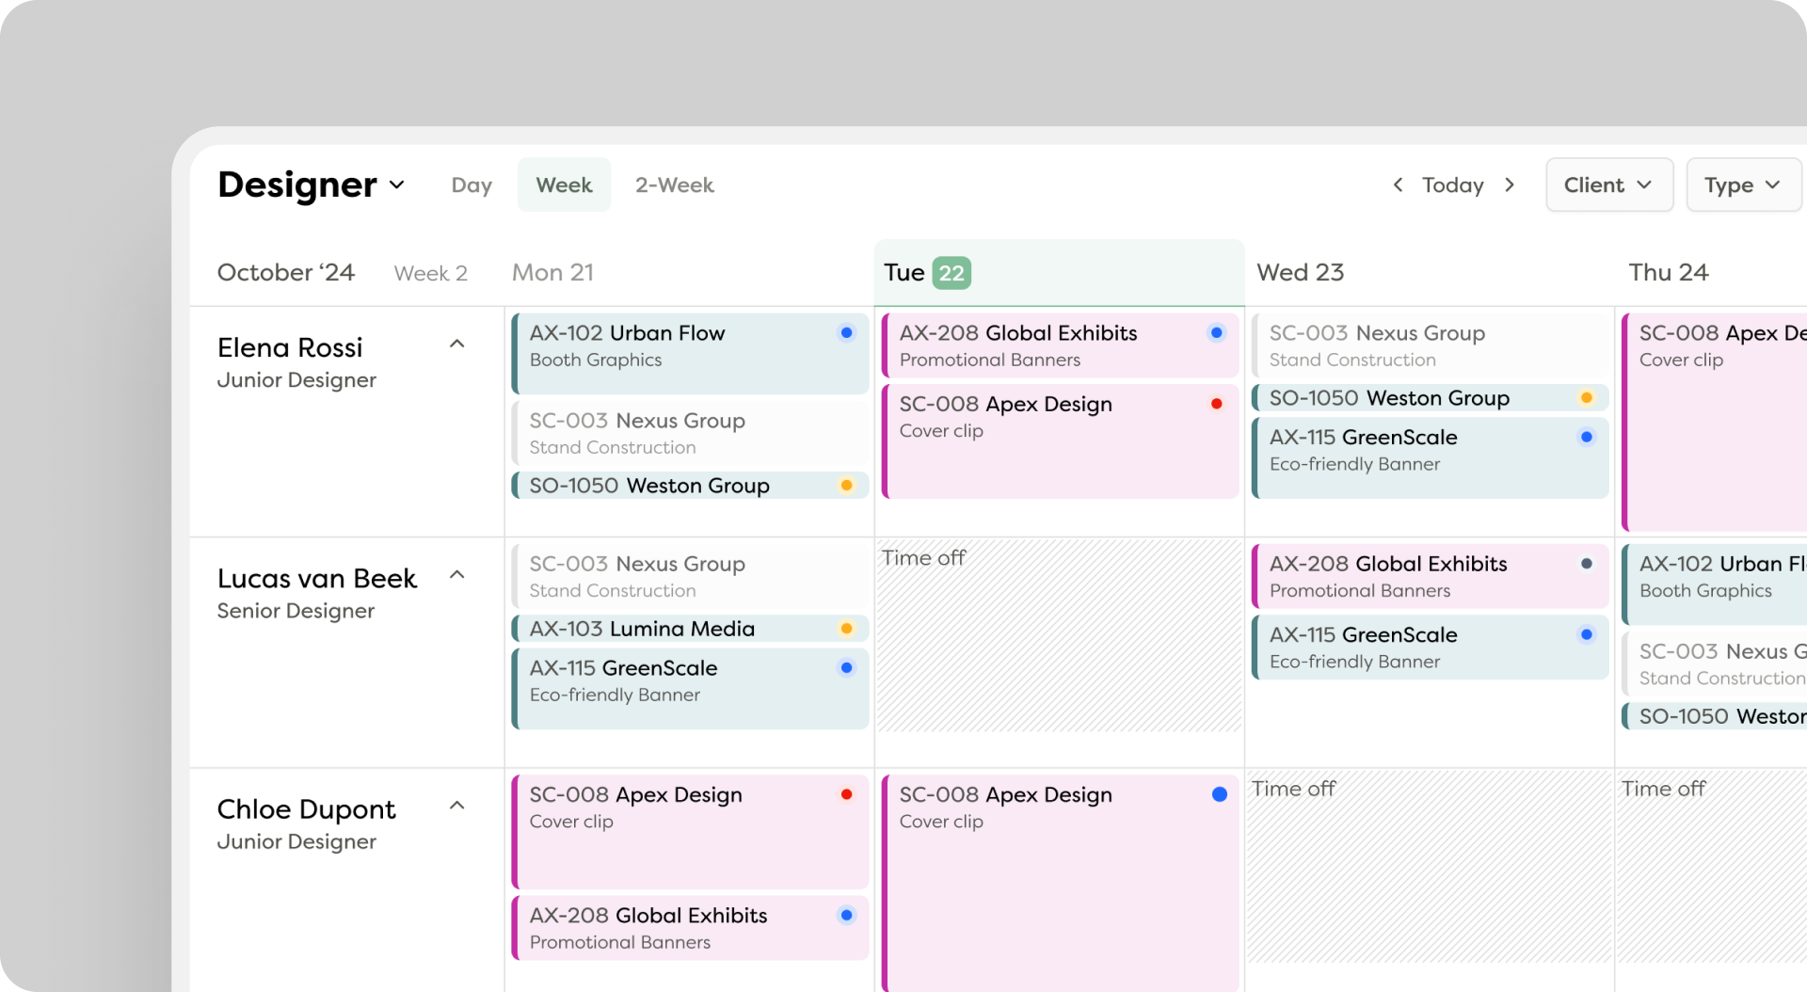Open Chloe's Tuesday SC-008 Apex Design card

(x=1060, y=883)
